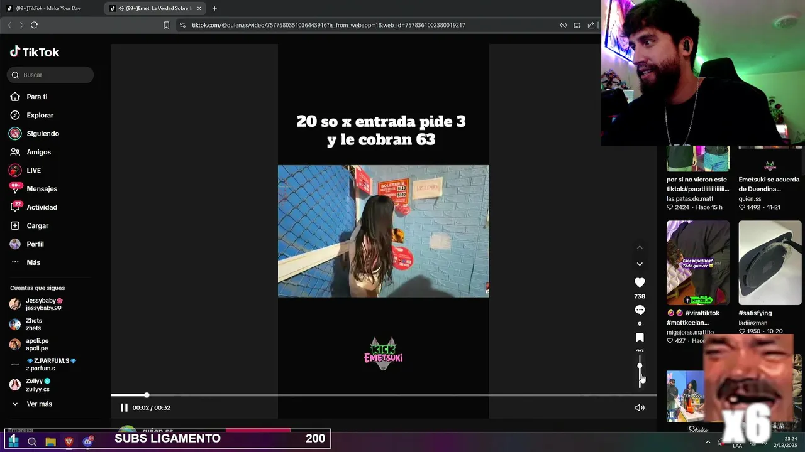Click the Amigos people icon

[x=15, y=152]
